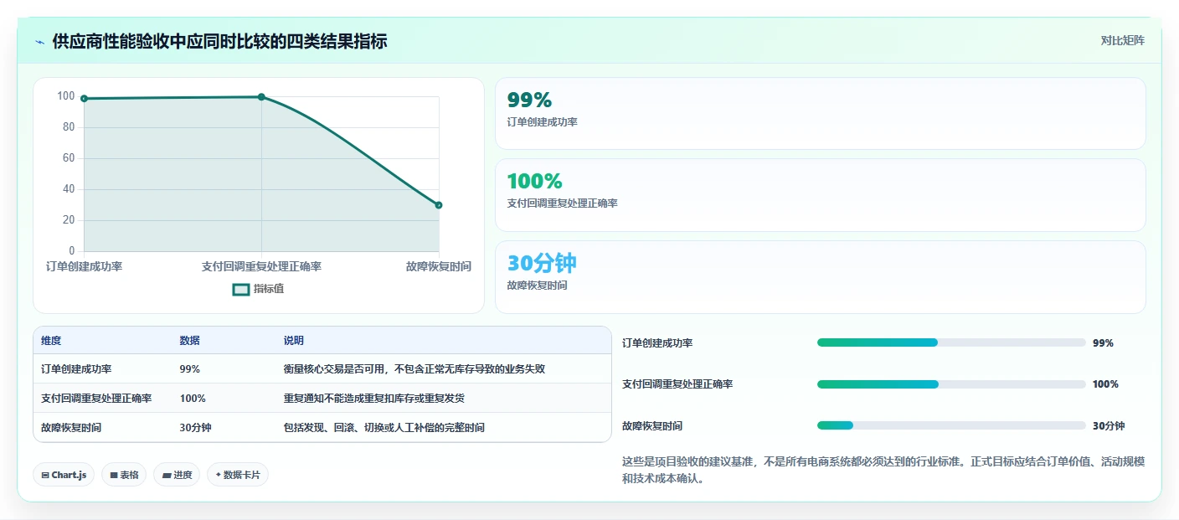Click the 100% value beside progress bar

[1105, 384]
